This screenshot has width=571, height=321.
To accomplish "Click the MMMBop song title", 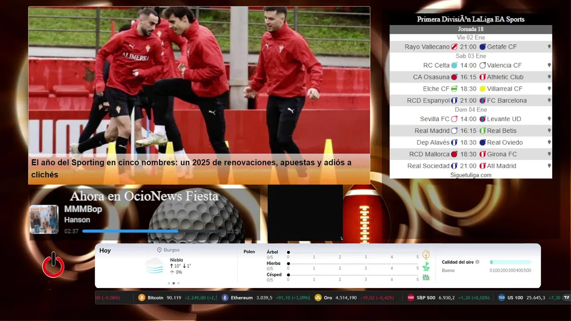I will coord(83,209).
